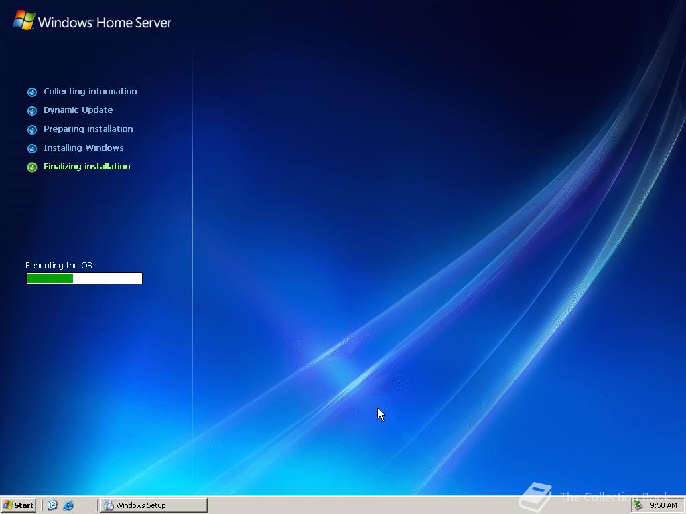Click the "Collecting information" text
The height and width of the screenshot is (514, 686).
[x=90, y=91]
